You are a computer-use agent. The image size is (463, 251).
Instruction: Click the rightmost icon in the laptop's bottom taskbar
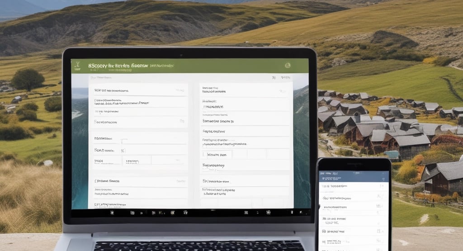point(301,212)
